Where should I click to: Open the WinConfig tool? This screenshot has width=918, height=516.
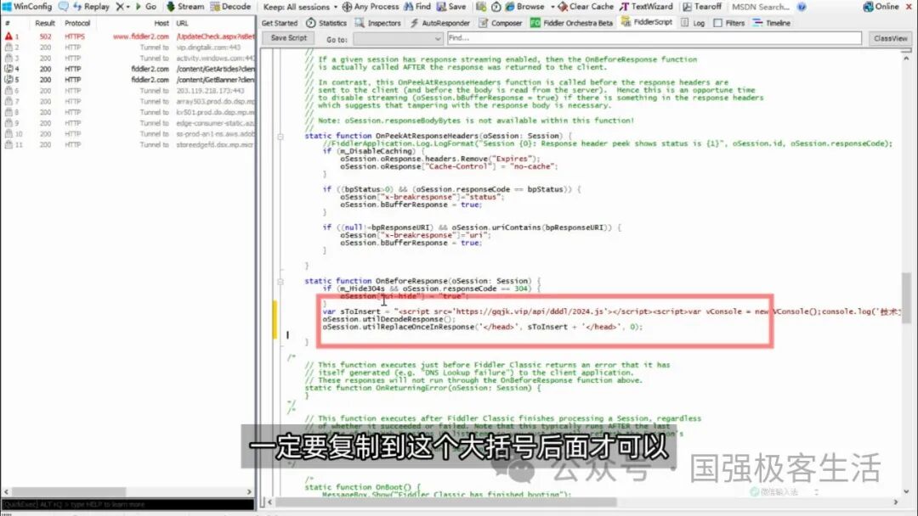27,7
